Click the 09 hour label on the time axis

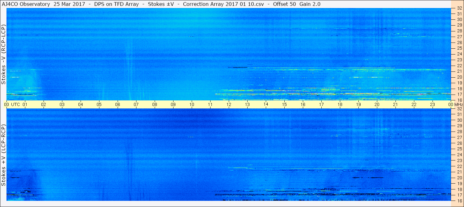173,104
